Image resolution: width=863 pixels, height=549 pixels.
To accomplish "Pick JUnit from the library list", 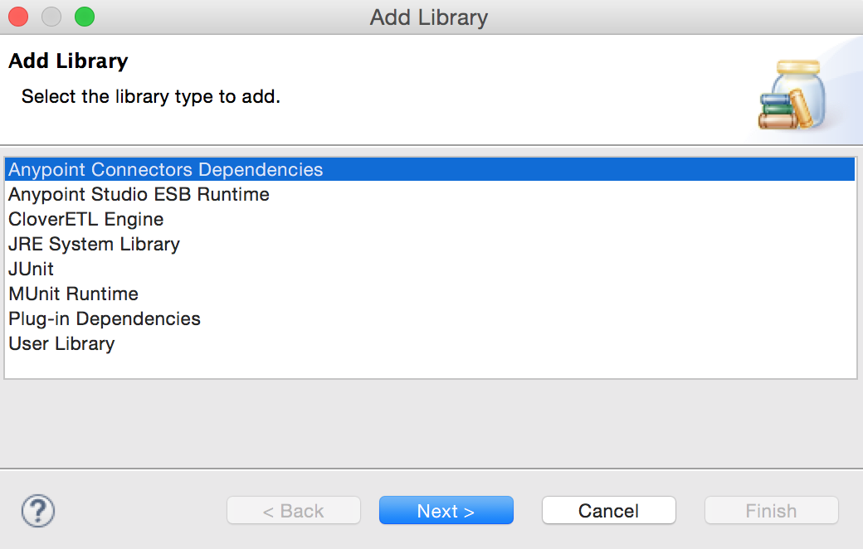I will coord(30,269).
